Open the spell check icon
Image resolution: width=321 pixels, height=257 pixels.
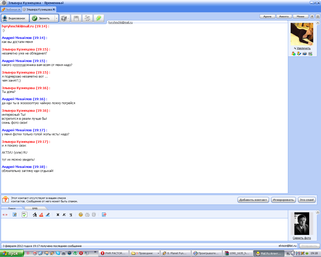[x=24, y=215]
